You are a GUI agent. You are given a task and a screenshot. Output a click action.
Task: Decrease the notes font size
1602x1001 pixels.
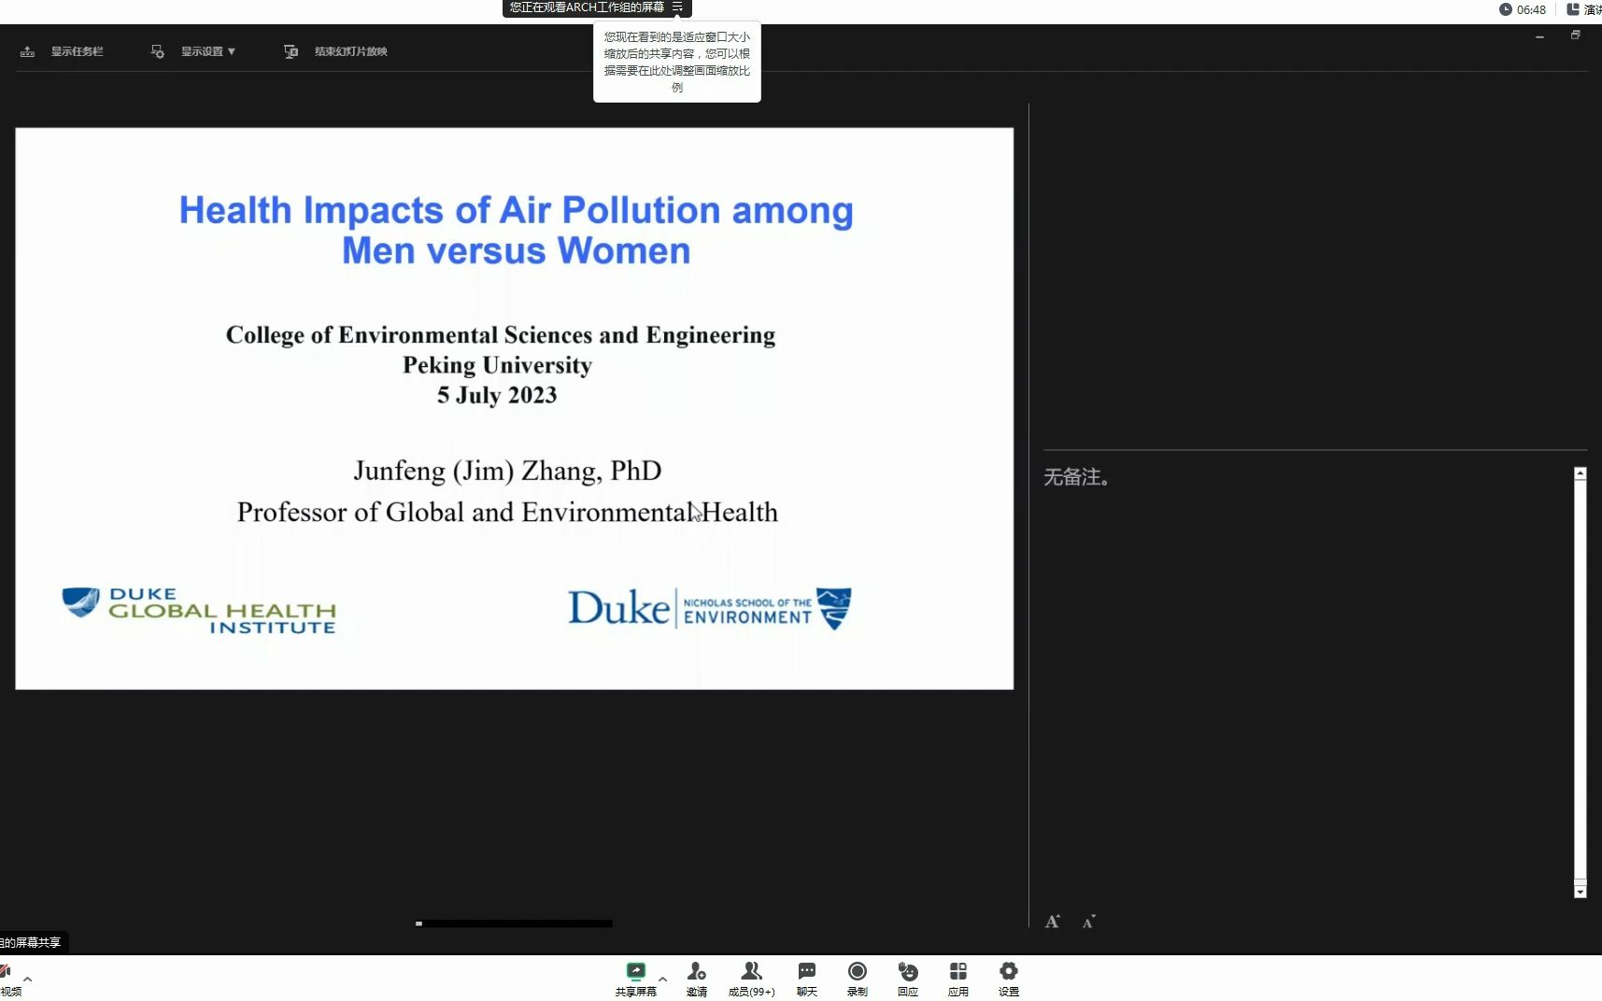(x=1089, y=922)
